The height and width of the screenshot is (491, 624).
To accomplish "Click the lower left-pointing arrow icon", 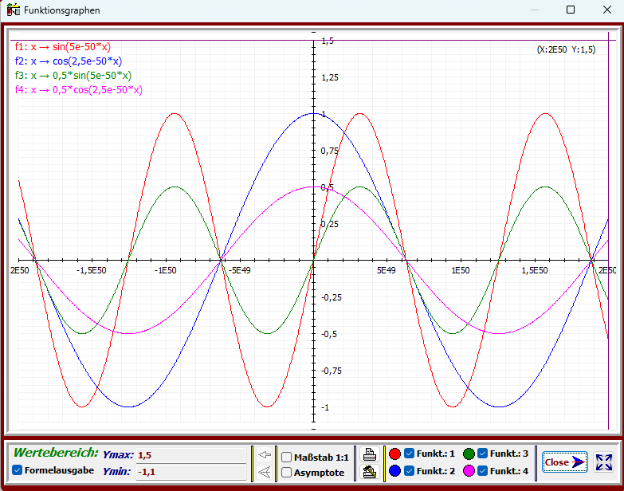I will click(265, 472).
